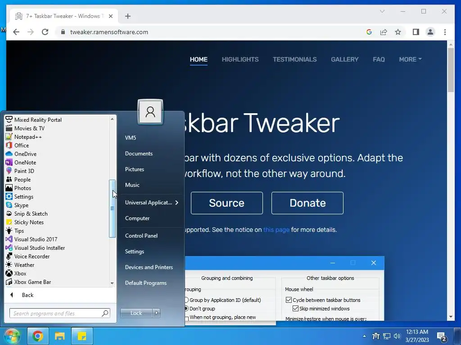The height and width of the screenshot is (345, 461).
Task: Click programs list scrollbar down arrow
Action: pos(112,283)
